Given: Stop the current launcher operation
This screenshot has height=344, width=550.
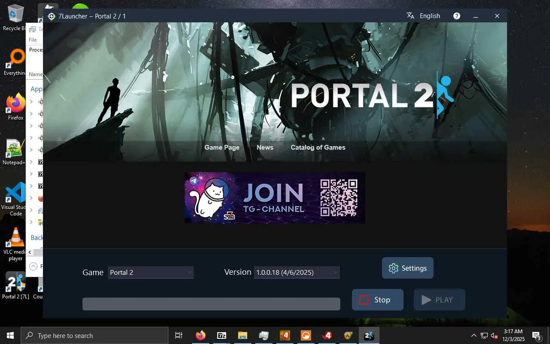Looking at the screenshot, I should [x=378, y=300].
